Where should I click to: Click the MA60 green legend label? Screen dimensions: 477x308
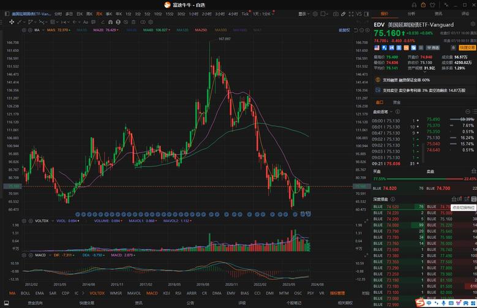click(156, 30)
